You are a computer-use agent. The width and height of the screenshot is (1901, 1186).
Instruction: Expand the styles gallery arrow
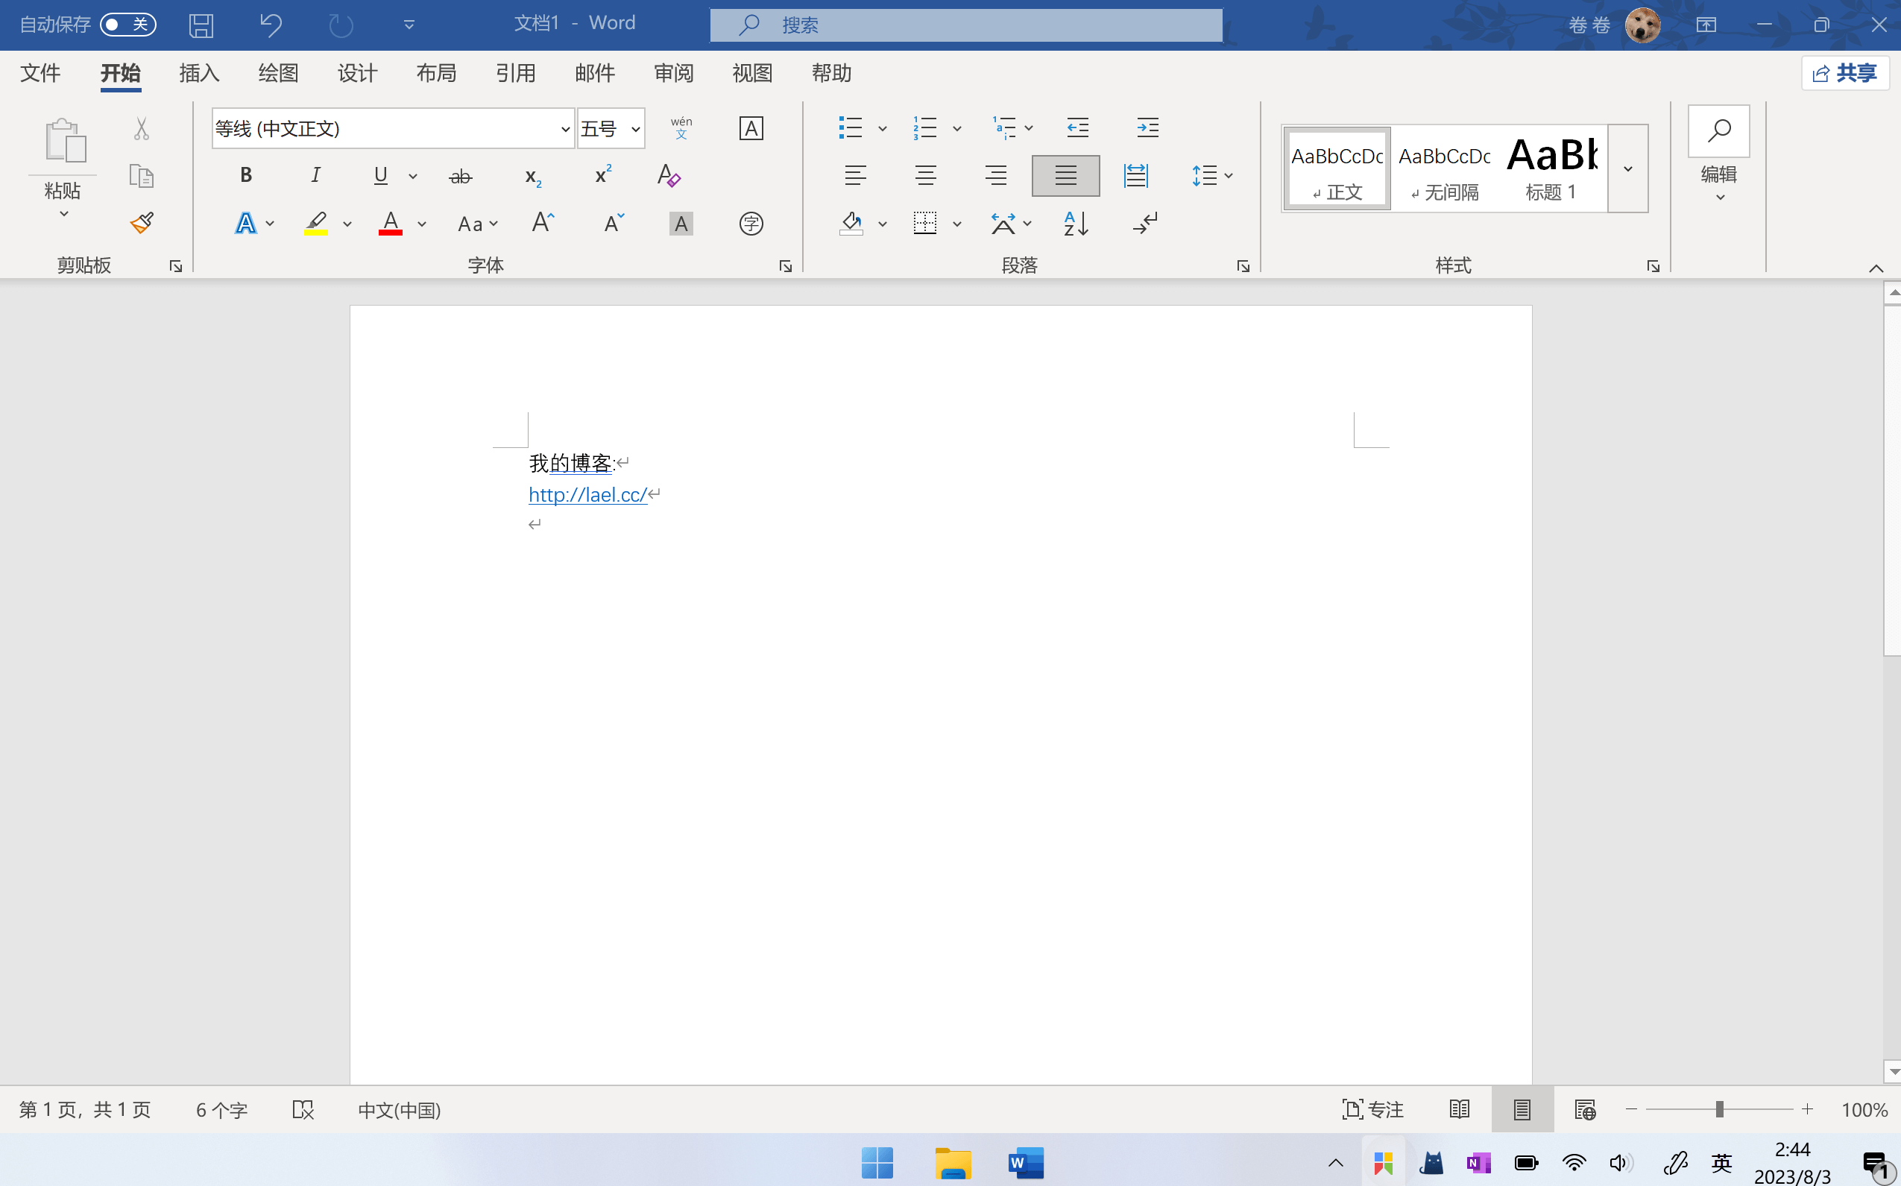pyautogui.click(x=1628, y=168)
